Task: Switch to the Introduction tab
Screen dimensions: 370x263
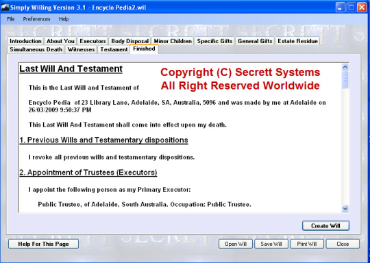Action: coord(25,41)
